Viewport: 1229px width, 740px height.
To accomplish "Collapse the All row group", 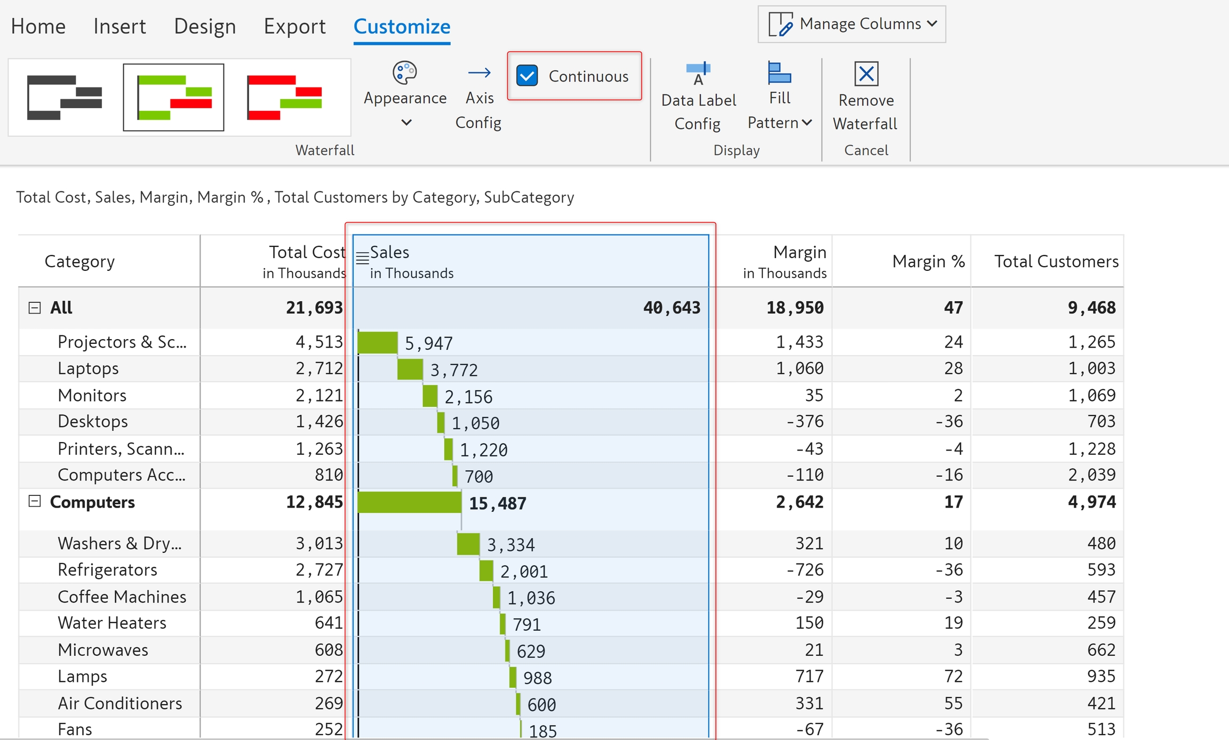I will click(x=35, y=308).
